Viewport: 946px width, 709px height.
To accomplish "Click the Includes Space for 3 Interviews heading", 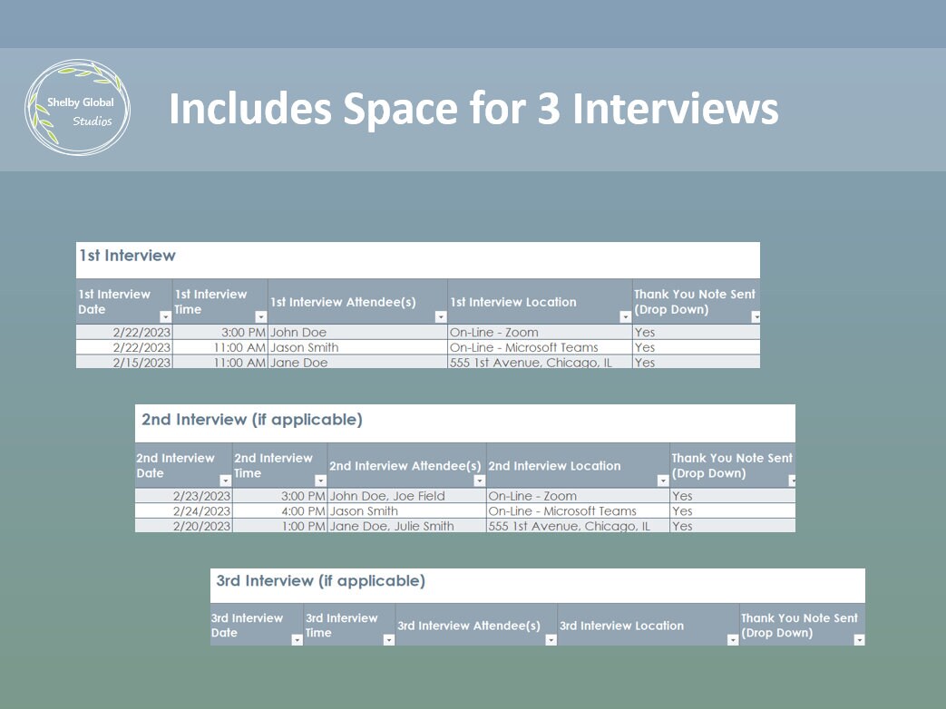I will [x=473, y=109].
